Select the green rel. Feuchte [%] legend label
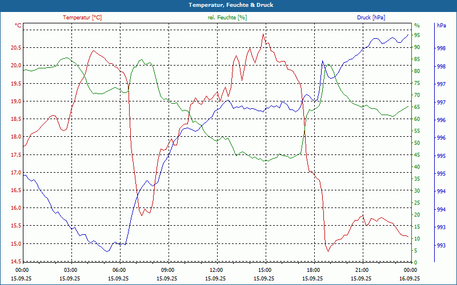 coord(227,18)
